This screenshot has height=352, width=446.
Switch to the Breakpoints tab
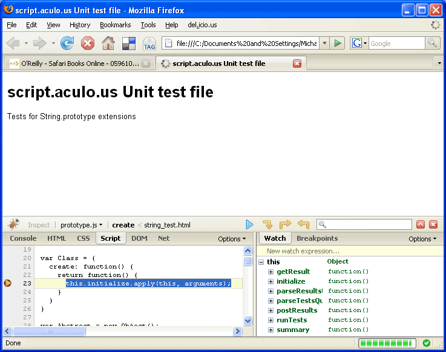point(317,238)
